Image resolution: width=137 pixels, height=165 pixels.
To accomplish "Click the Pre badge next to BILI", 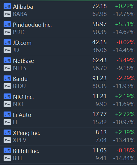I will (x=7, y=158).
